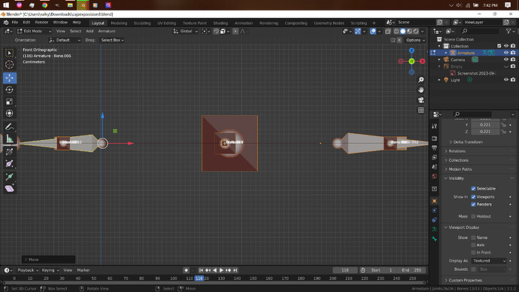Image resolution: width=519 pixels, height=292 pixels.
Task: Open the Drag Select Box dropdown
Action: pyautogui.click(x=113, y=40)
